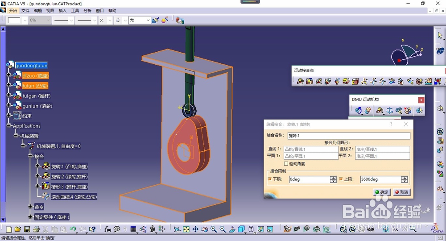The image size is (446, 241).
Task: Open the 0% transparency dropdown
Action: click(48, 20)
